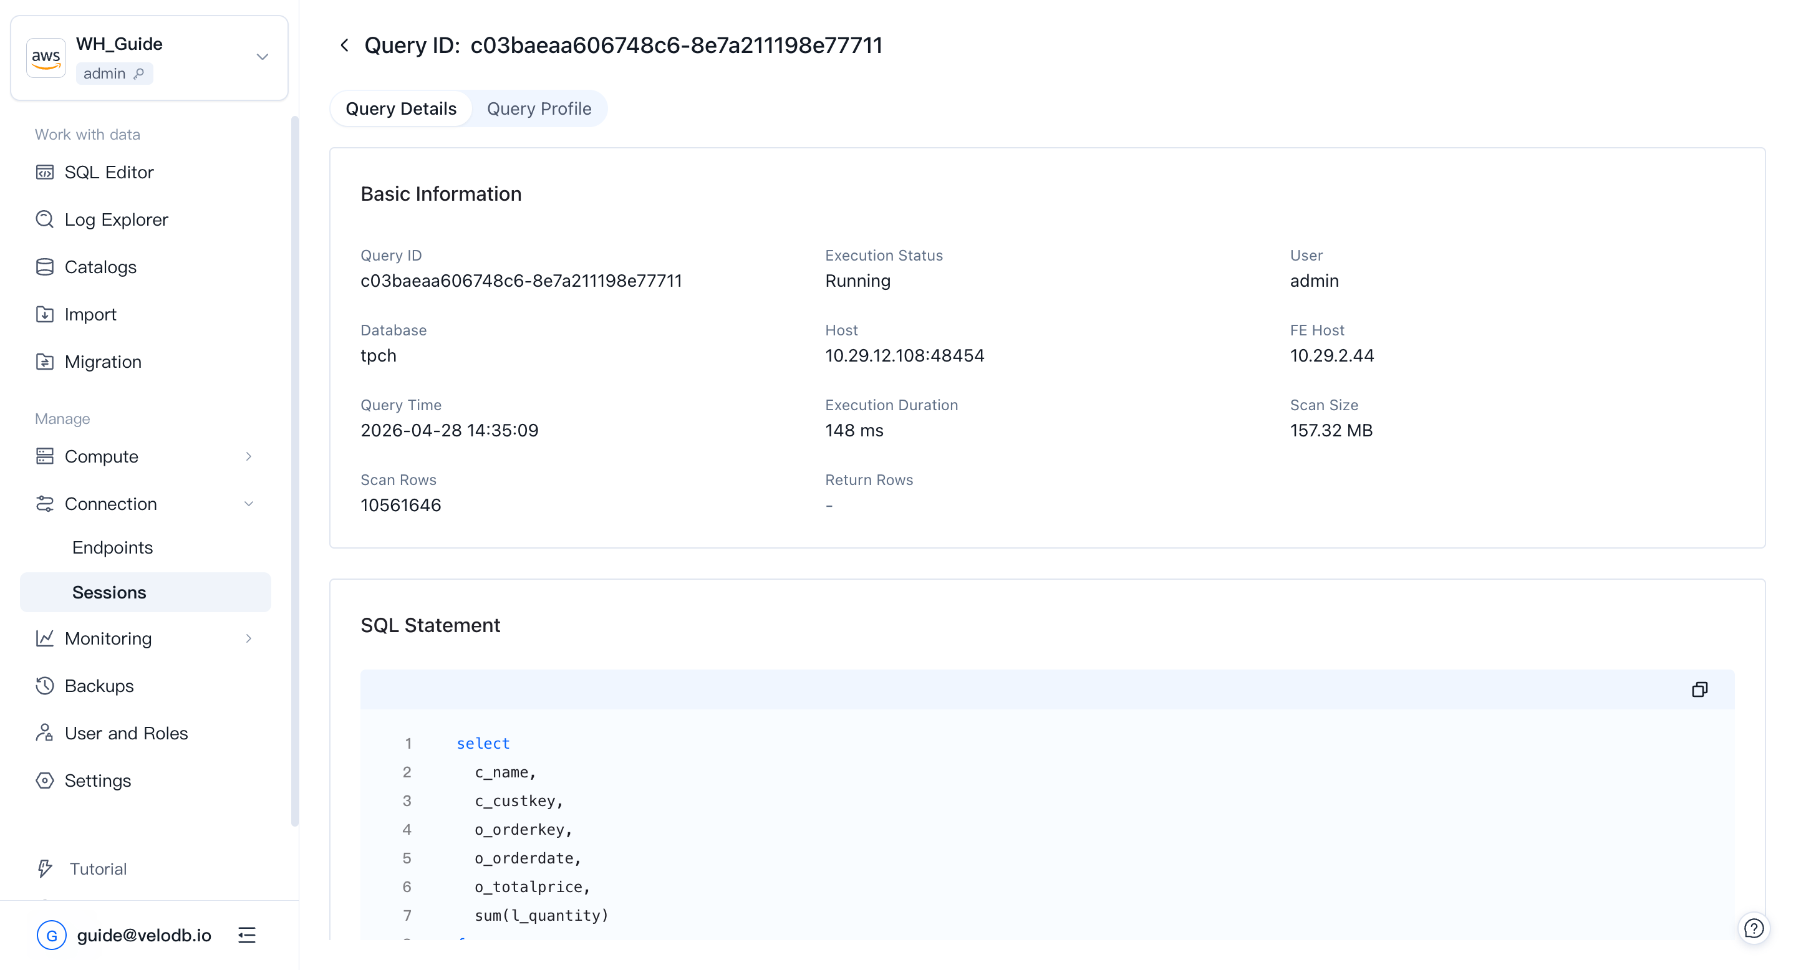
Task: Click the sidebar vertical scrollbar
Action: pyautogui.click(x=295, y=471)
